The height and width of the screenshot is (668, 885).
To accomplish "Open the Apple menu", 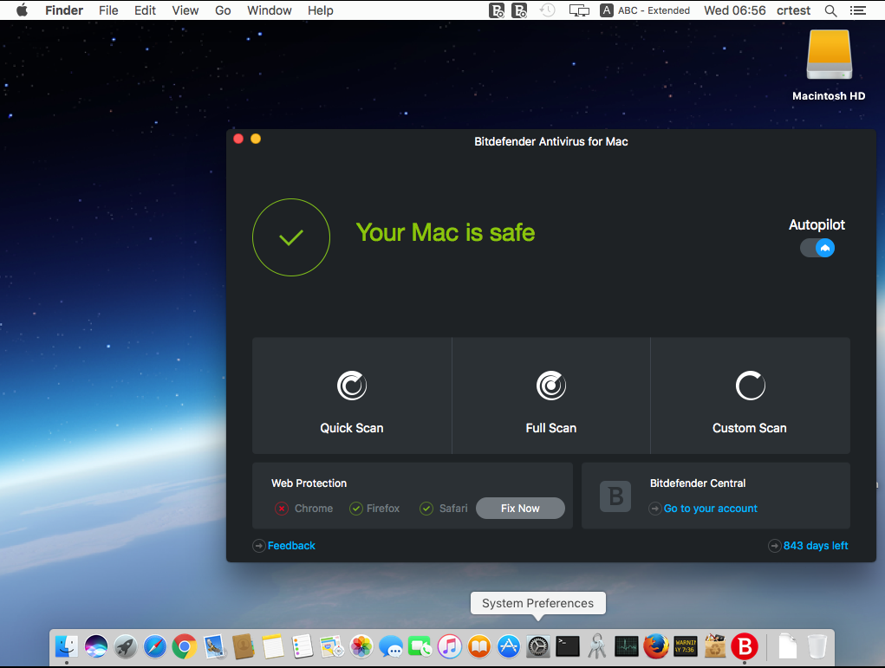I will tap(22, 10).
